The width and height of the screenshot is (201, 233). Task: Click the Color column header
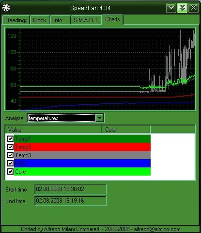click(x=126, y=129)
